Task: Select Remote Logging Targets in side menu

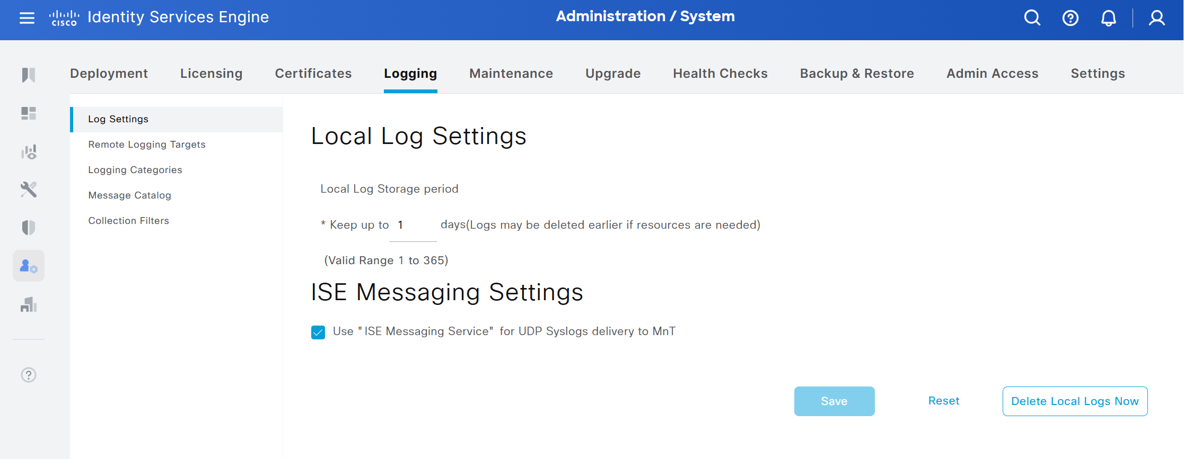Action: [146, 145]
